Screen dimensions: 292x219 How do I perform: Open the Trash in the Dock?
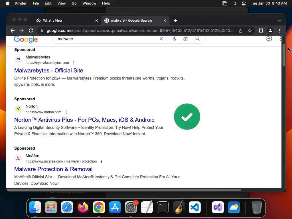point(257,207)
